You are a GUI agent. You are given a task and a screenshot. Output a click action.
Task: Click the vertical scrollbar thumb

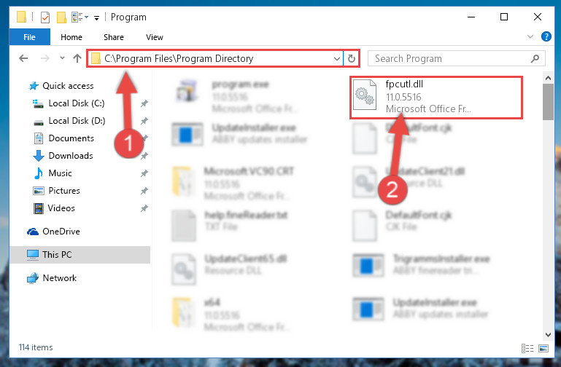tap(548, 102)
